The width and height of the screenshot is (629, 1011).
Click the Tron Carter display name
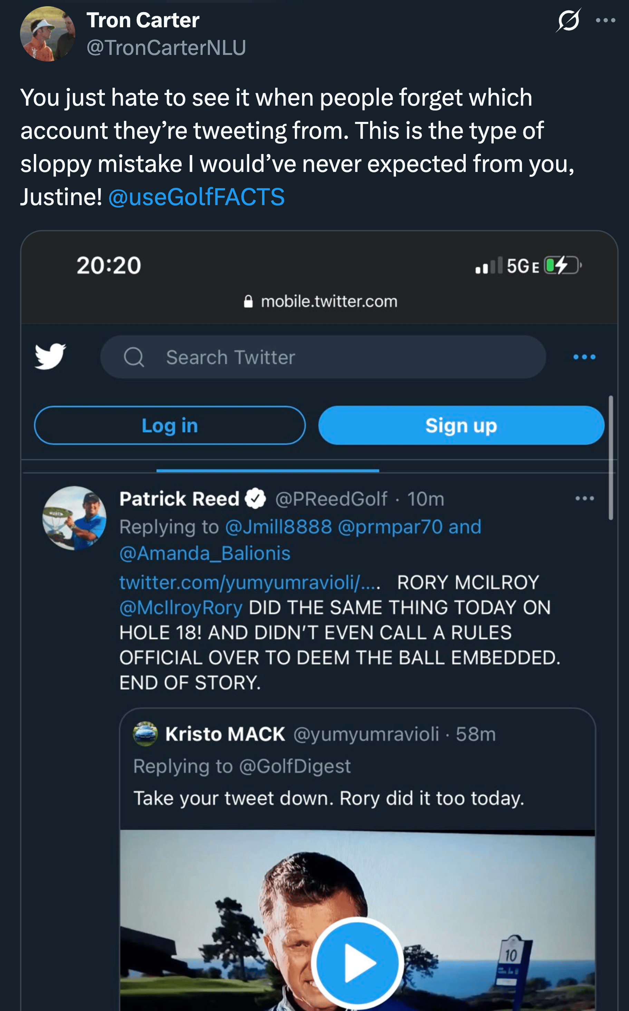click(143, 20)
